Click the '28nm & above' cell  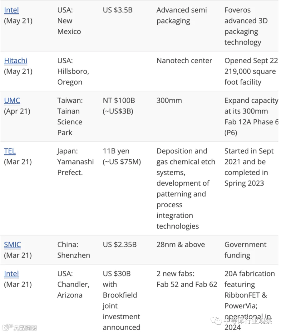pos(180,244)
